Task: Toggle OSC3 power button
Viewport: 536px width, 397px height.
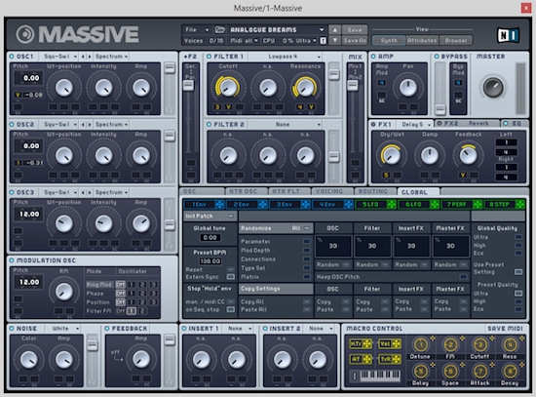Action: (x=12, y=192)
